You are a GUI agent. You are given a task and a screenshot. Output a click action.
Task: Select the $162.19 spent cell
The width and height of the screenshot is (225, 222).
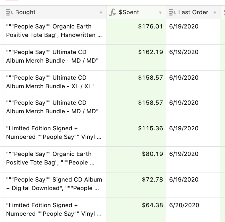(136, 58)
